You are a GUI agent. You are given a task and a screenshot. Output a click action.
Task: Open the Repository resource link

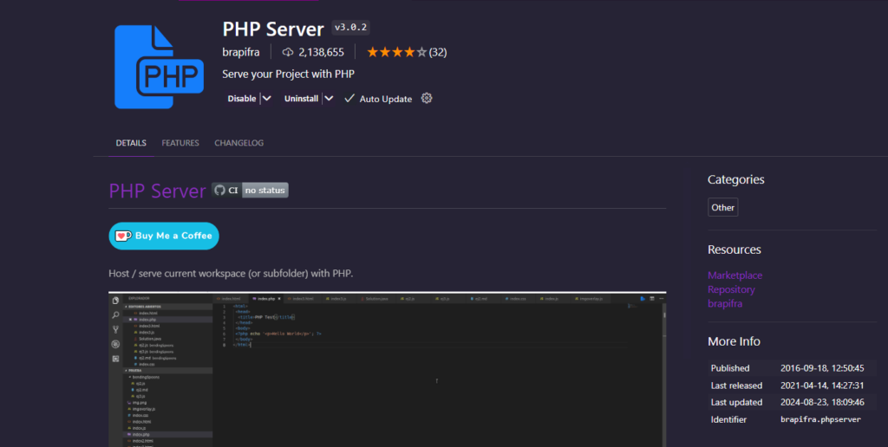pyautogui.click(x=731, y=289)
